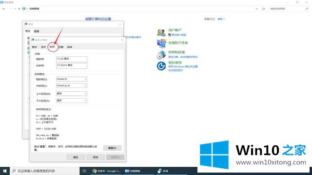The image size is (312, 175).
Task: Click 控制面板 in the address bar
Action: (x=35, y=9)
